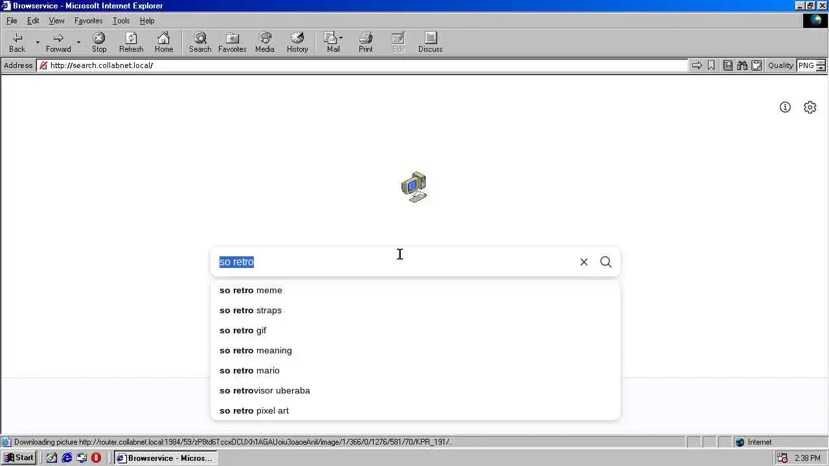Click the Discuss toolbar button
Viewport: 829px width, 466px height.
431,43
